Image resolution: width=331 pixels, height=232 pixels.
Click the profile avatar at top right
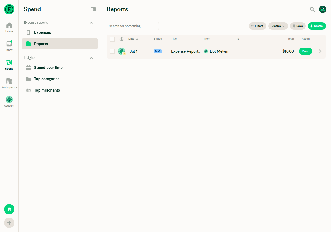[323, 9]
